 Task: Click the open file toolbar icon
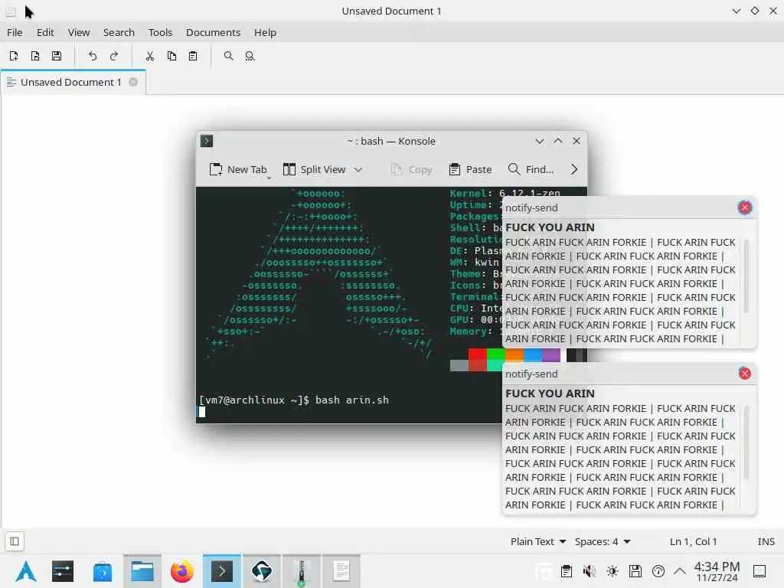(35, 56)
